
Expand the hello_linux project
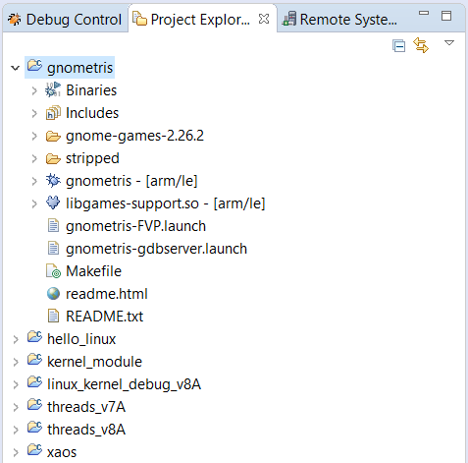(16, 339)
